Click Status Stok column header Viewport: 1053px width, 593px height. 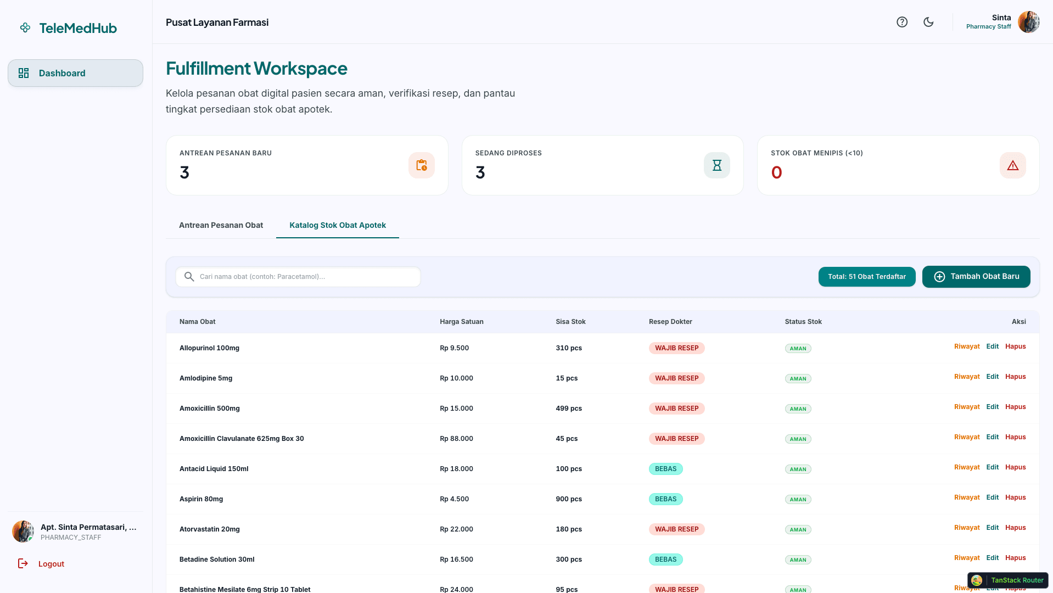pyautogui.click(x=803, y=322)
